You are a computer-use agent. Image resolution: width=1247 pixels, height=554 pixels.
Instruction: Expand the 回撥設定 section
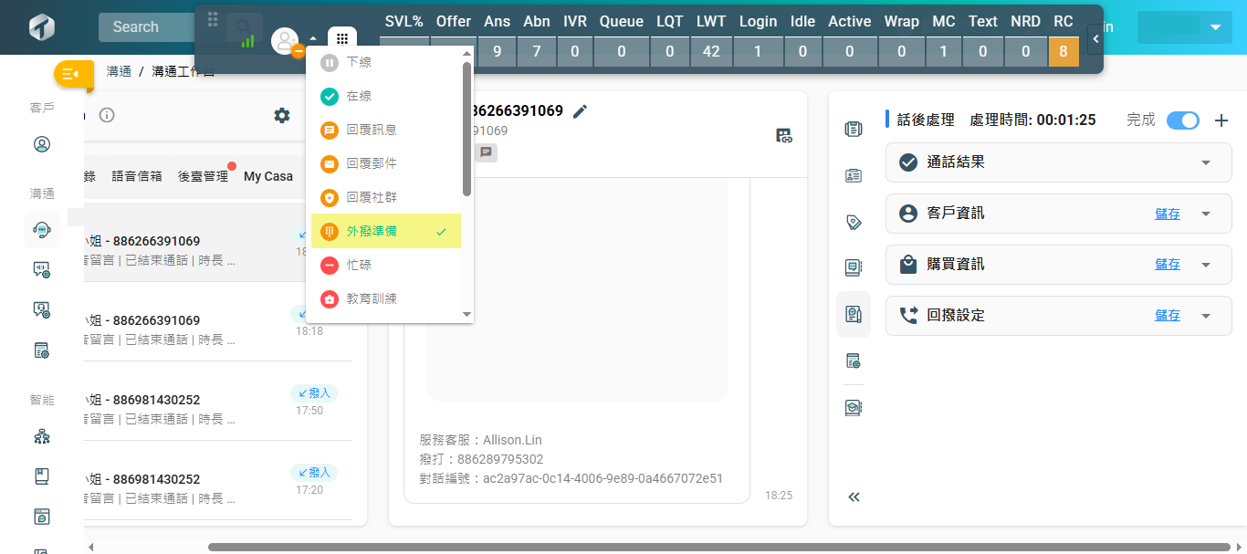pyautogui.click(x=1205, y=316)
